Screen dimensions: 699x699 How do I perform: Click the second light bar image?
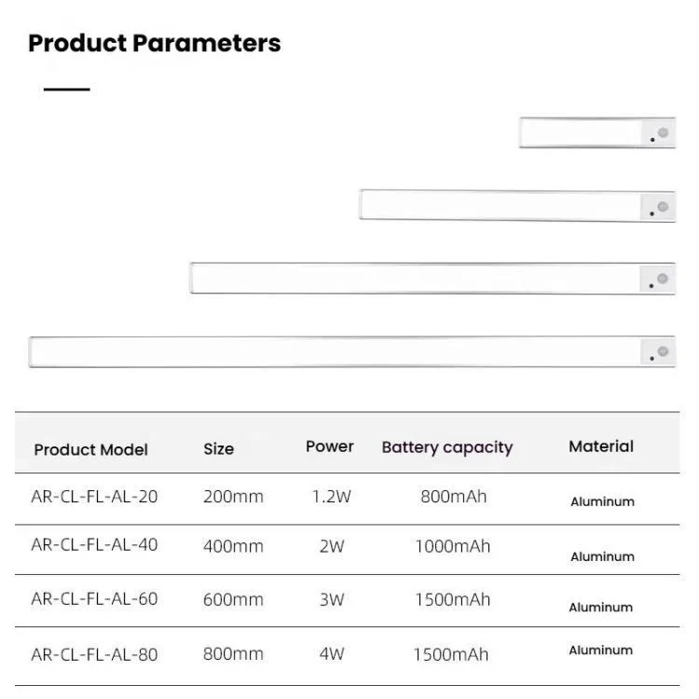(x=501, y=206)
